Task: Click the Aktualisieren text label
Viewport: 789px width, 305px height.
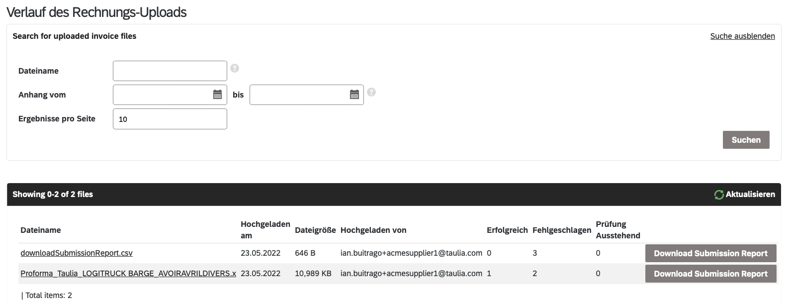Action: click(750, 195)
